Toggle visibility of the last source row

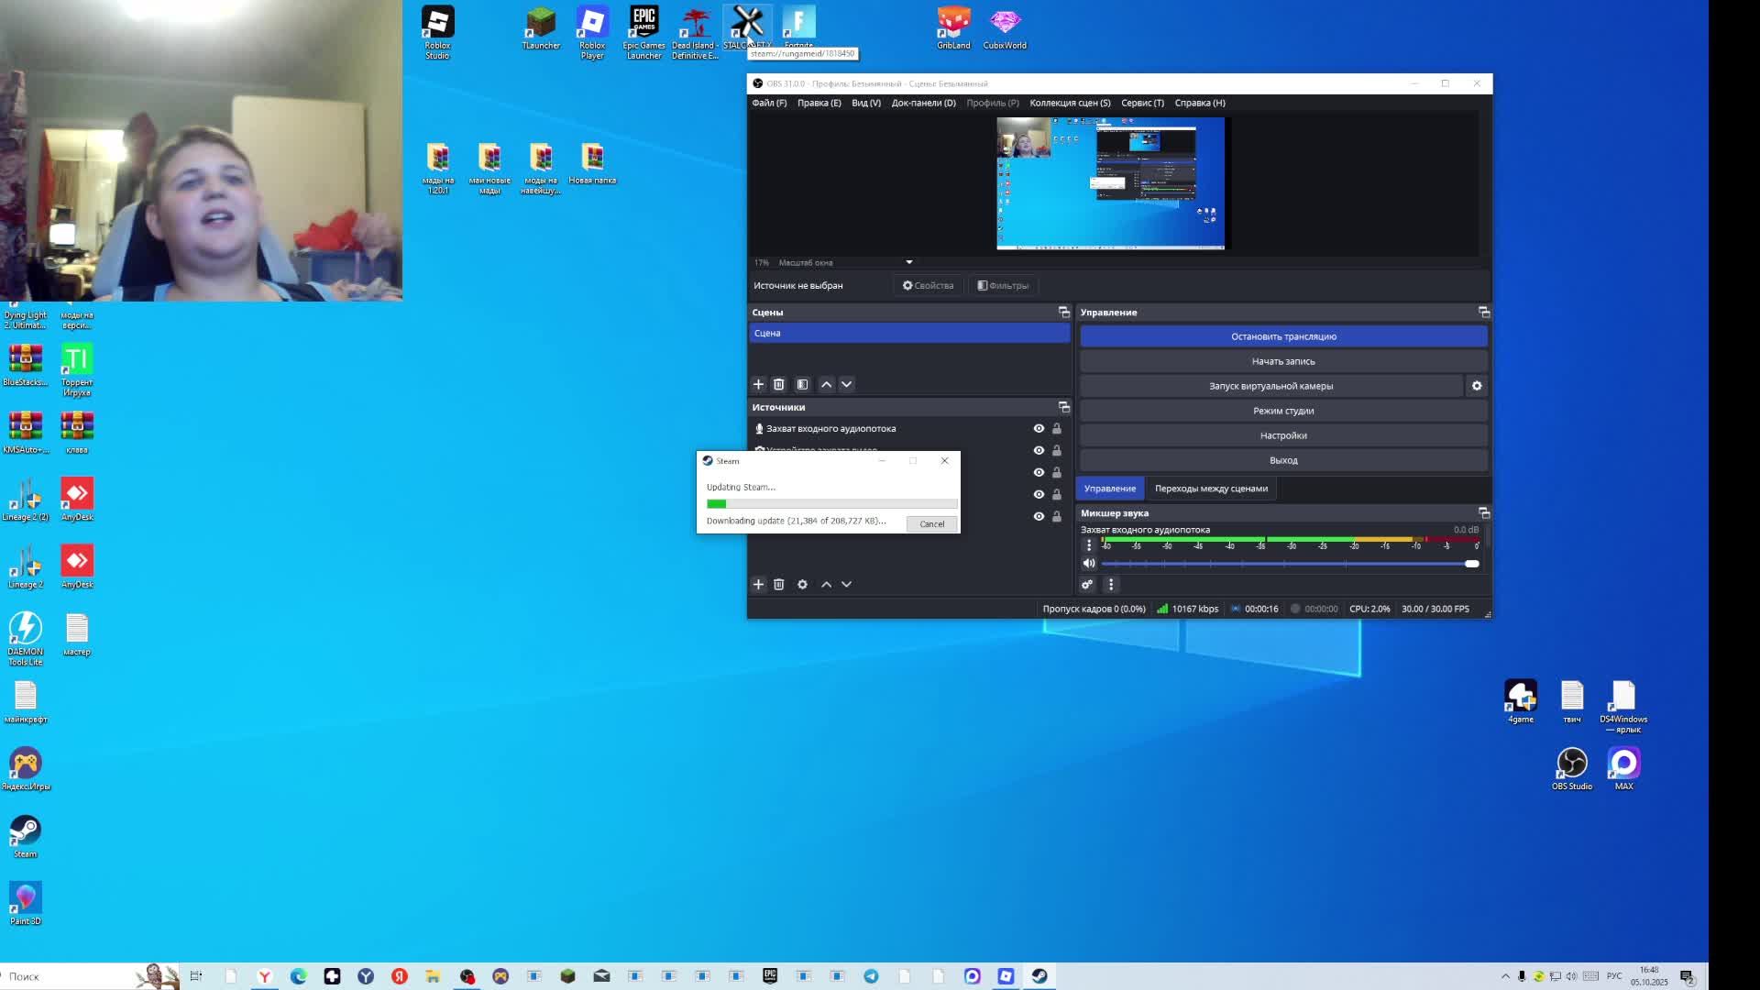tap(1039, 516)
